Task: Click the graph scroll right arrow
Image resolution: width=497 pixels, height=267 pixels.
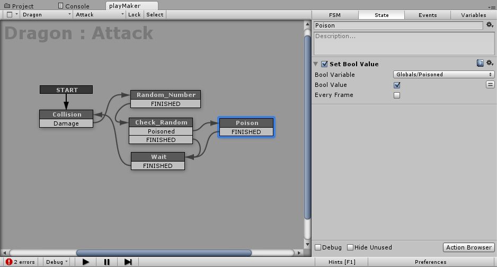Action: 299,253
